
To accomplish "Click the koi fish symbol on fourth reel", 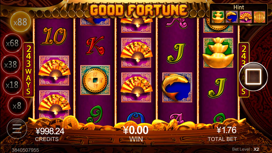I will tap(177, 88).
